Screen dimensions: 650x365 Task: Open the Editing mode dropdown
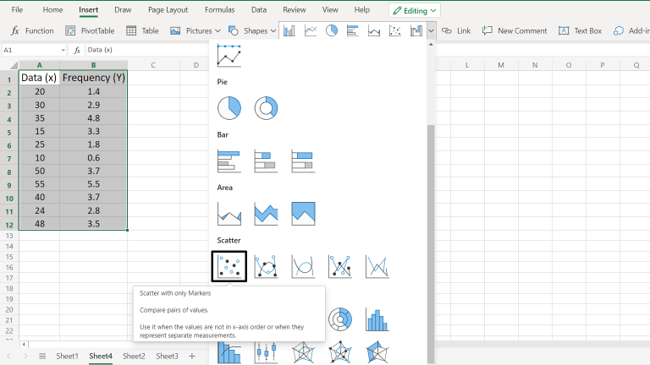415,11
